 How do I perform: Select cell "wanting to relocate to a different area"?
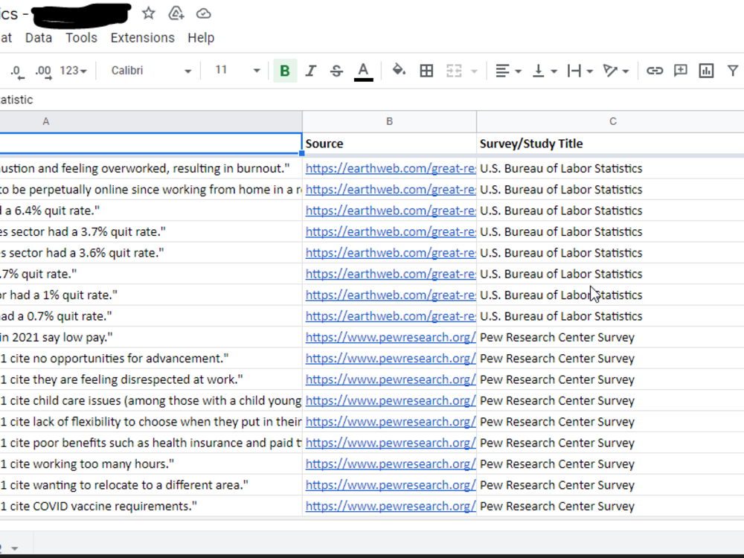[151, 485]
